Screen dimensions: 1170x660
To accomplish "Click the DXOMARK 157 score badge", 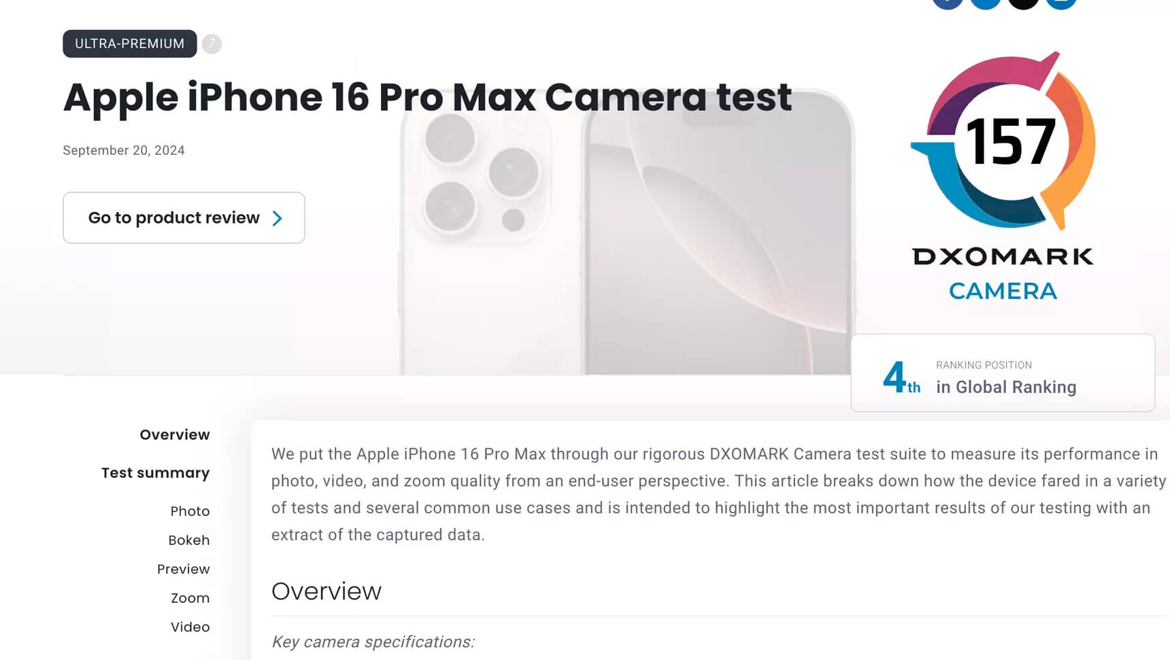I will 1003,141.
